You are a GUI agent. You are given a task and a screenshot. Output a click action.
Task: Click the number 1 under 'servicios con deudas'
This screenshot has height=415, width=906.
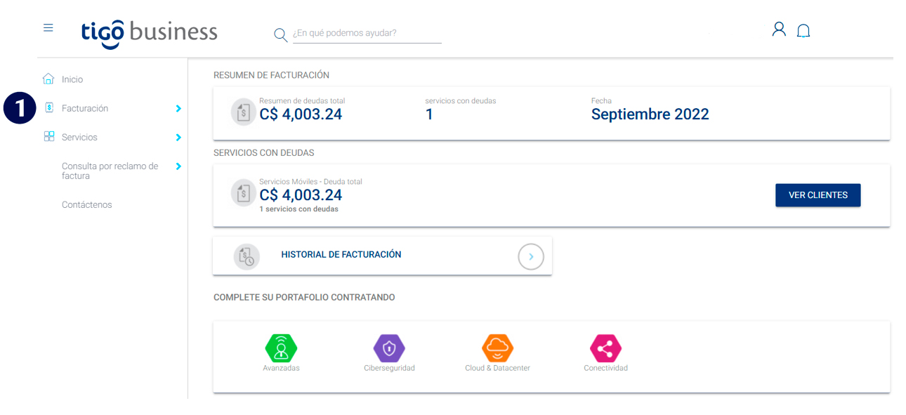pos(429,114)
